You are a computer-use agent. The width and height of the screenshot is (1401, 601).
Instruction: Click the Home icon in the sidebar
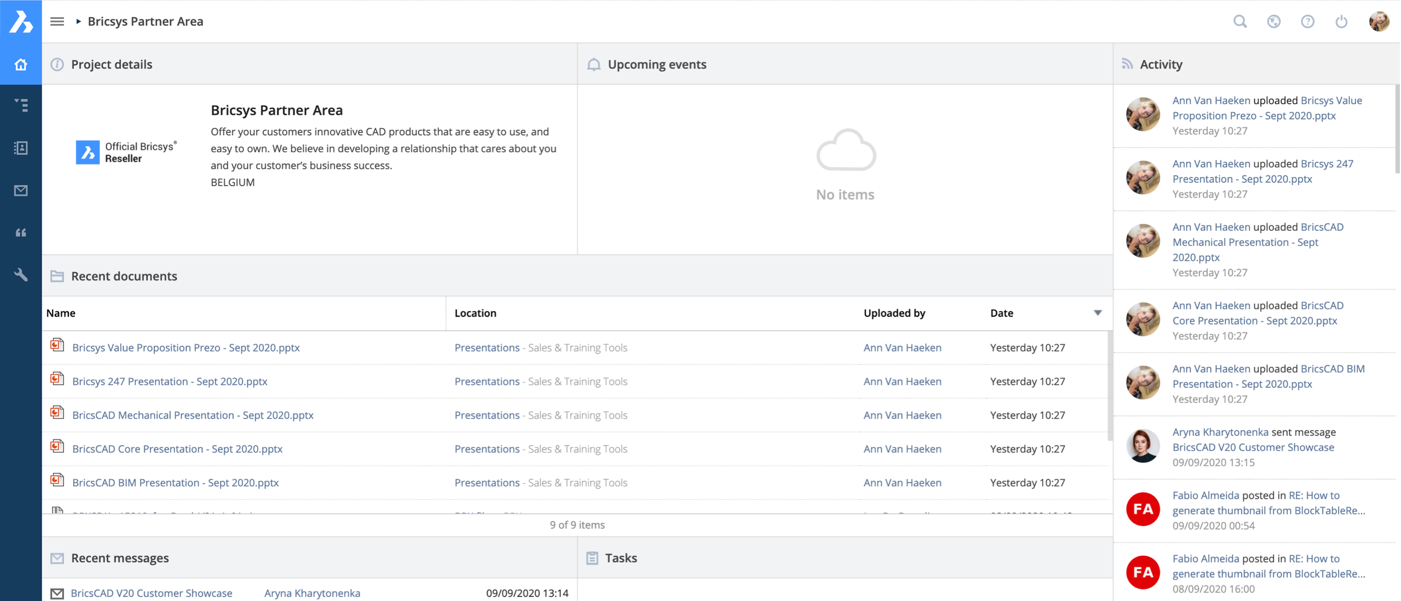click(21, 64)
